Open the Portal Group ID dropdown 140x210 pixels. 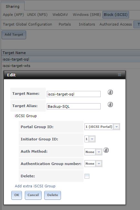(116, 127)
